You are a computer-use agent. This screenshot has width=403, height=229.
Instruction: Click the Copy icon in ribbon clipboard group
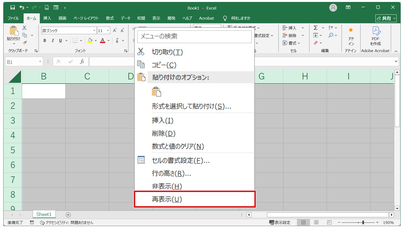tap(24, 35)
